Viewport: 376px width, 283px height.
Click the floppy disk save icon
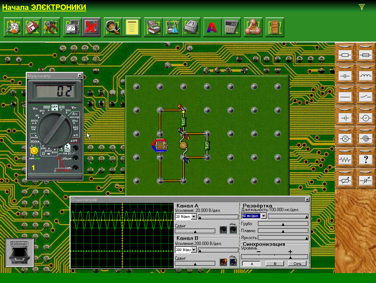pyautogui.click(x=32, y=27)
